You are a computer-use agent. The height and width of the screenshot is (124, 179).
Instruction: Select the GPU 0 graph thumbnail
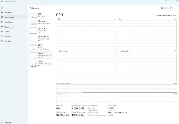click(33, 55)
